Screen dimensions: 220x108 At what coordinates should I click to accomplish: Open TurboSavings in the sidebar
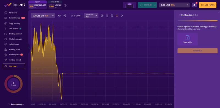pos(15,18)
